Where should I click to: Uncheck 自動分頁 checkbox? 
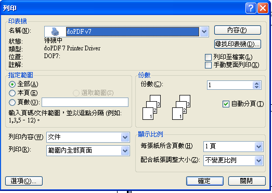click(x=226, y=104)
